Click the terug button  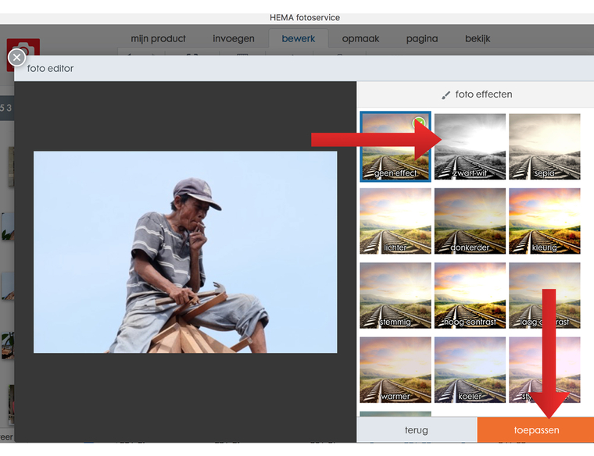click(x=417, y=430)
